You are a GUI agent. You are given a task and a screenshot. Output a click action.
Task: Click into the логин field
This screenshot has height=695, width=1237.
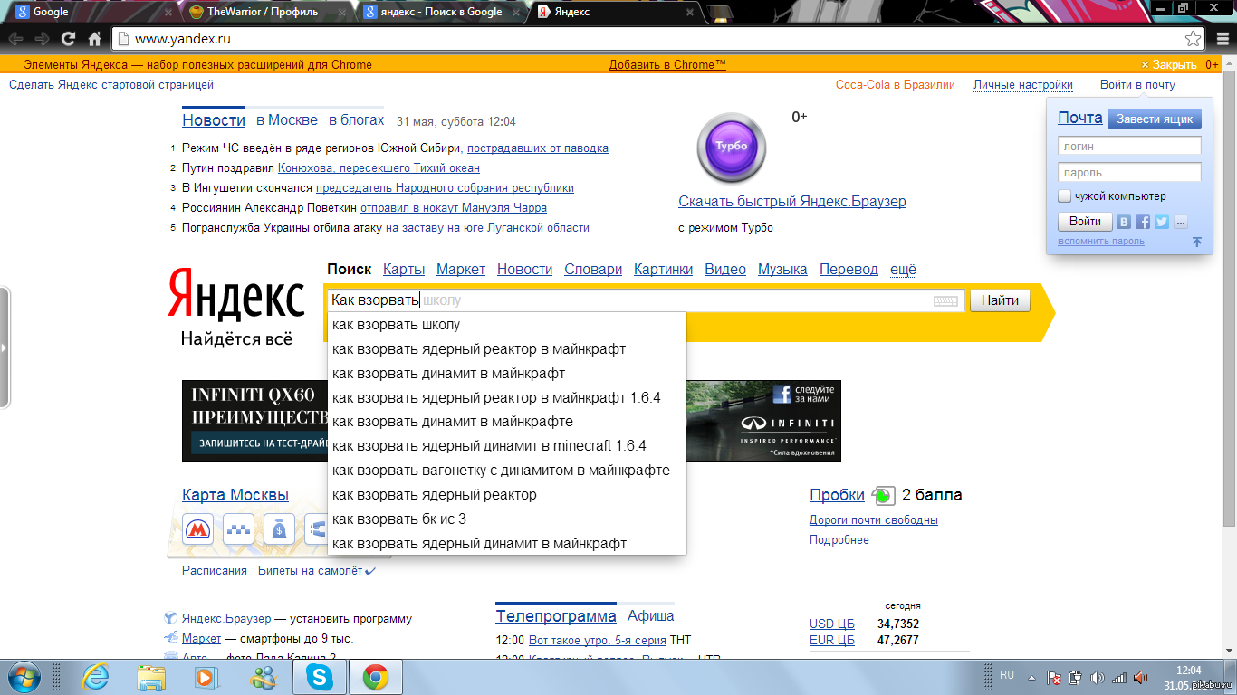[1129, 146]
